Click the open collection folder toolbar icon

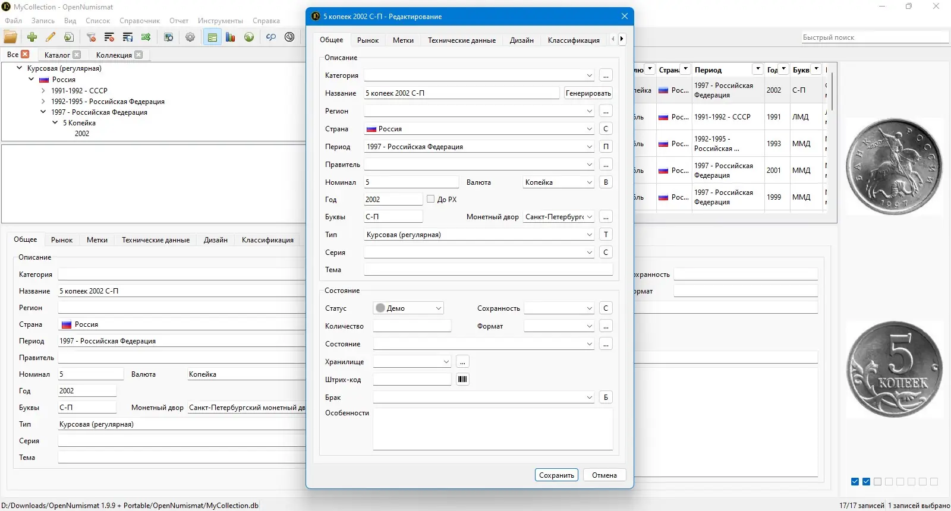click(11, 37)
